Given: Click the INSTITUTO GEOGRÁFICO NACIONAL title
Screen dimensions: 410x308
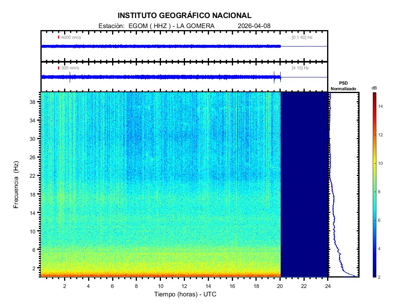Looking at the screenshot, I should click(185, 16).
